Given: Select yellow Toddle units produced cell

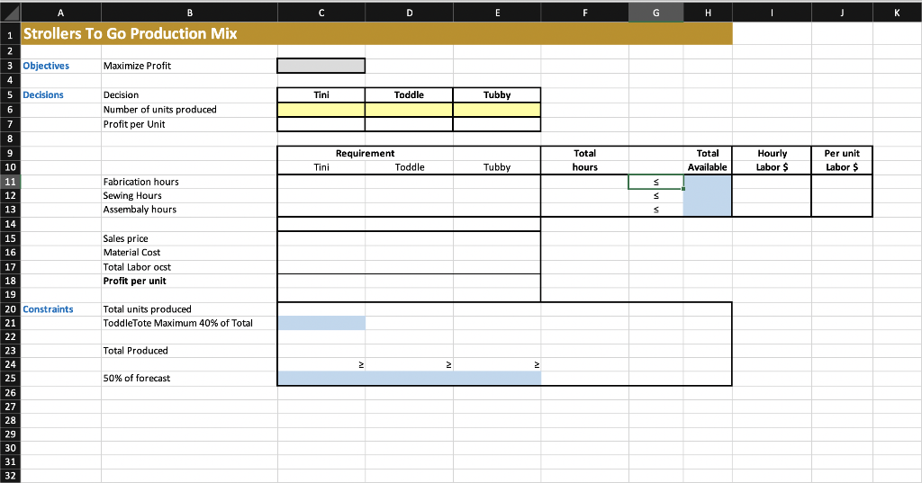Looking at the screenshot, I should 409,110.
